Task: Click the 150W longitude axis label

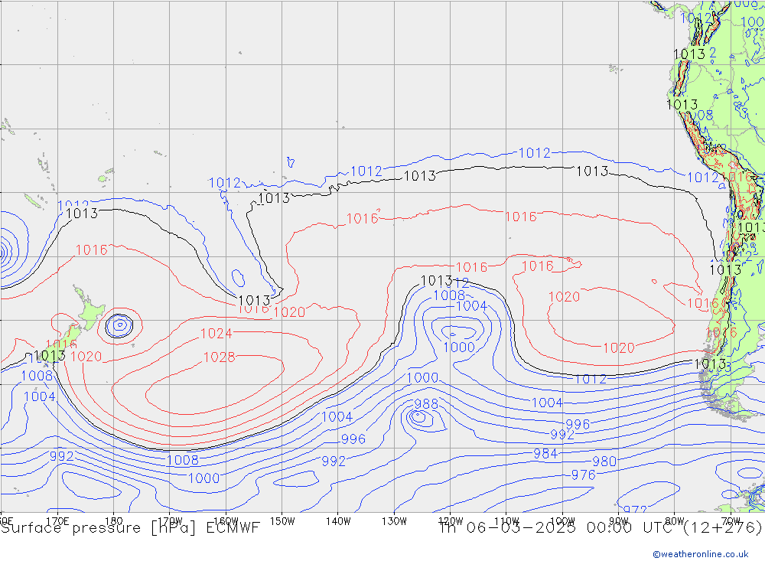Action: pos(282,521)
